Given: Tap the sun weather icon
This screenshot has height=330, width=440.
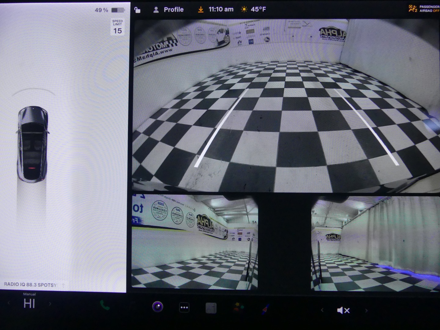Looking at the screenshot, I should click(x=244, y=9).
